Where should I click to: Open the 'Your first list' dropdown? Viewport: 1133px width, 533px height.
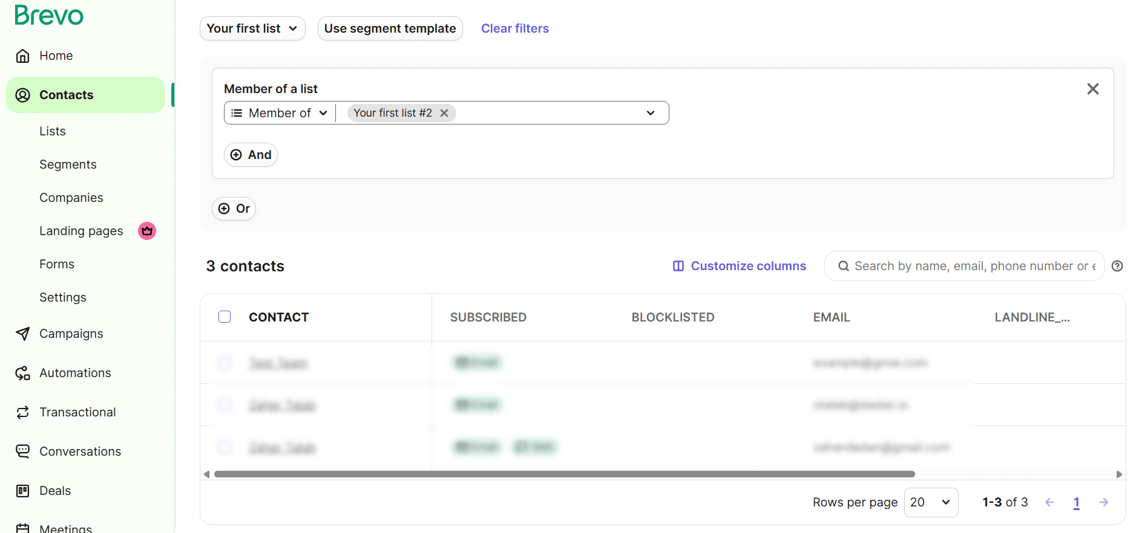pos(252,28)
